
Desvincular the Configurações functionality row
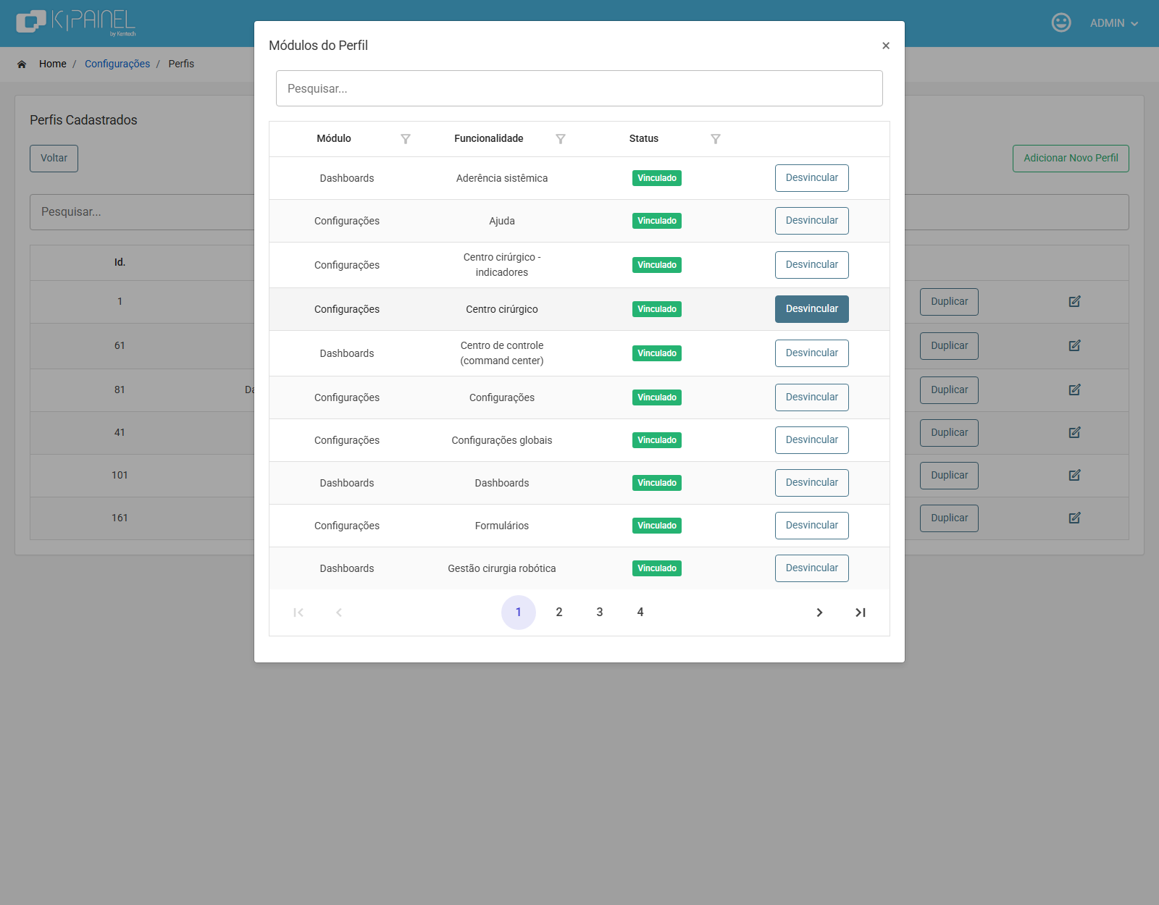pyautogui.click(x=812, y=397)
